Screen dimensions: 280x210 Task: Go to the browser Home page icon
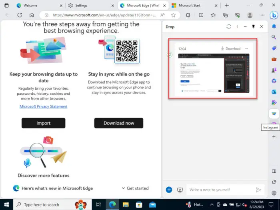tap(32, 15)
